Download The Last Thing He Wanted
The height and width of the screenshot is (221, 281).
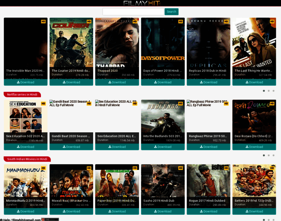point(254,82)
